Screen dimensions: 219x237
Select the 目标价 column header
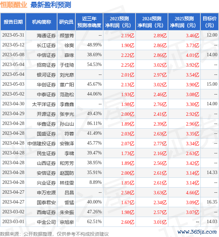tap(210, 22)
